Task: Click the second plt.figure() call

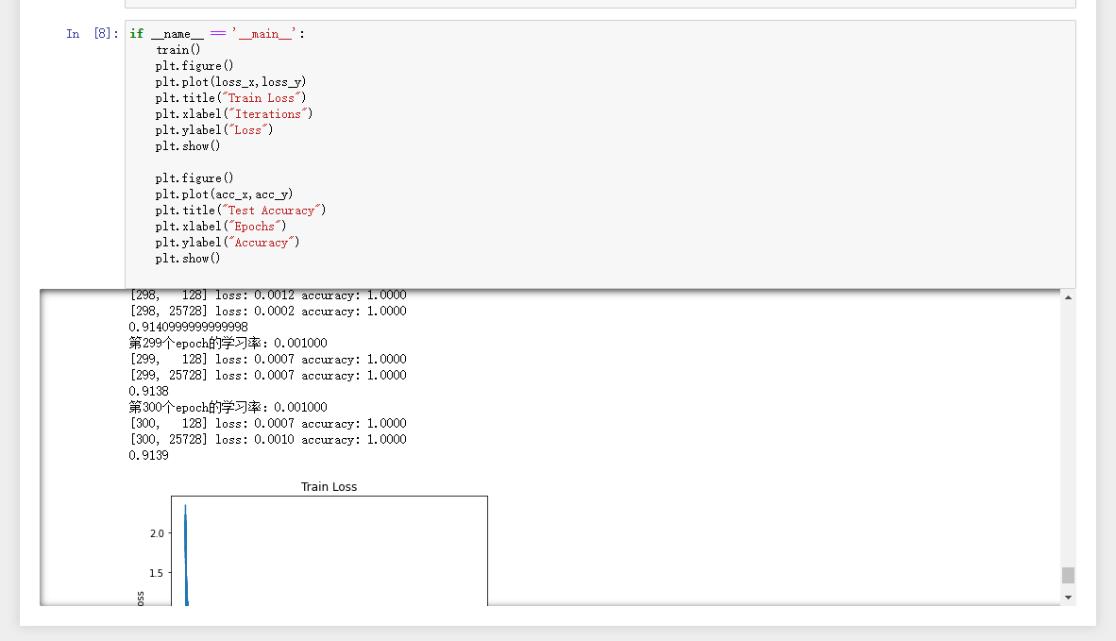Action: point(194,177)
